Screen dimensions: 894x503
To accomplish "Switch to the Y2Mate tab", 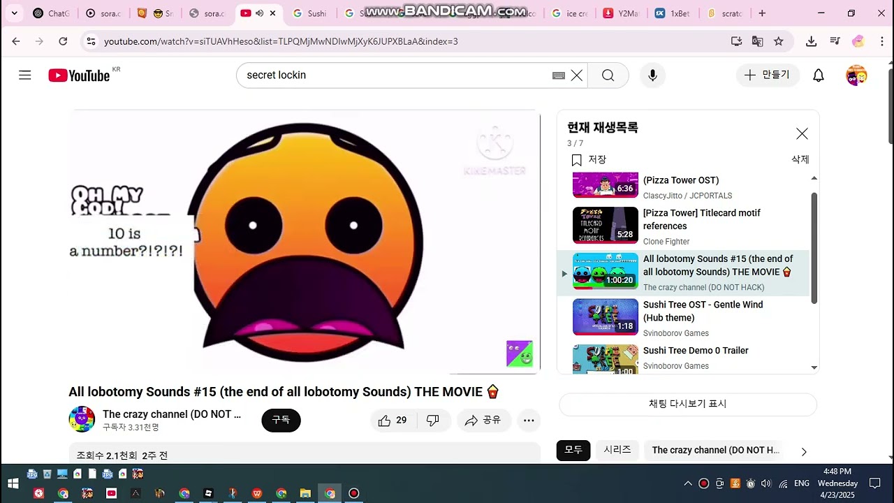I will (x=622, y=13).
